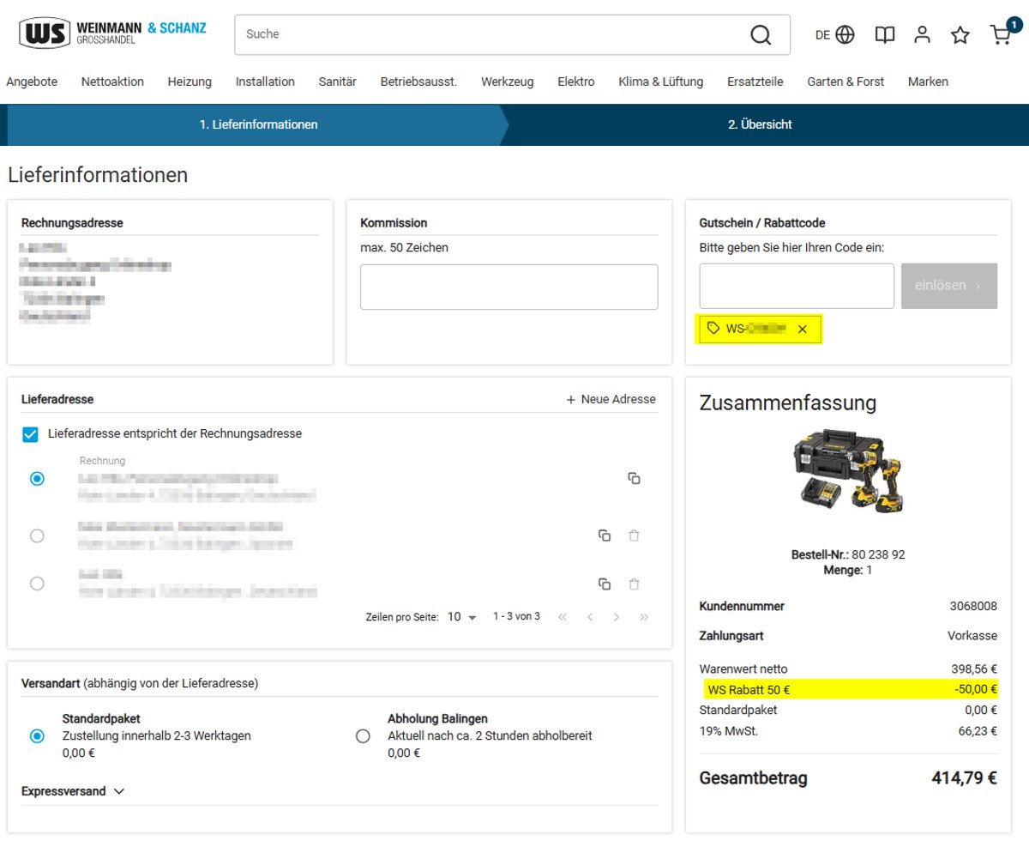The width and height of the screenshot is (1029, 841).
Task: Open the Heizung category menu
Action: tap(190, 82)
